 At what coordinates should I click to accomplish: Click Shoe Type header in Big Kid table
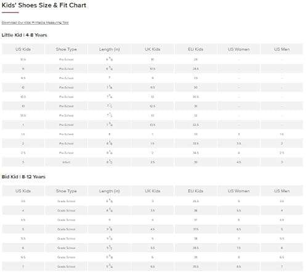pyautogui.click(x=66, y=191)
